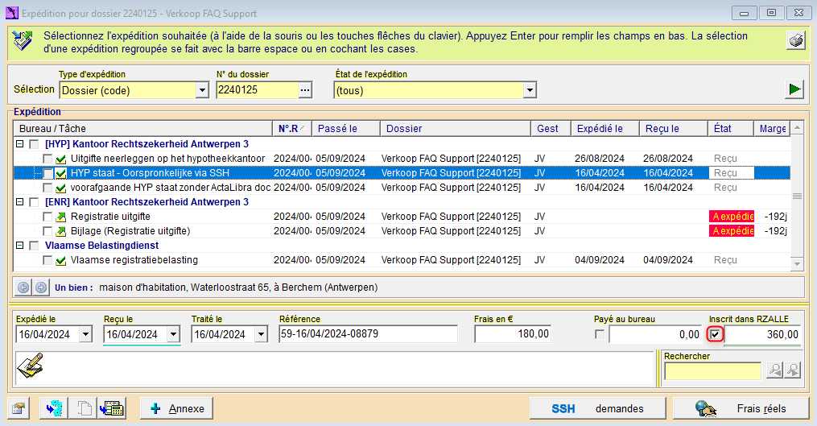The image size is (817, 426).
Task: Click the Rechercher search field
Action: [x=712, y=370]
